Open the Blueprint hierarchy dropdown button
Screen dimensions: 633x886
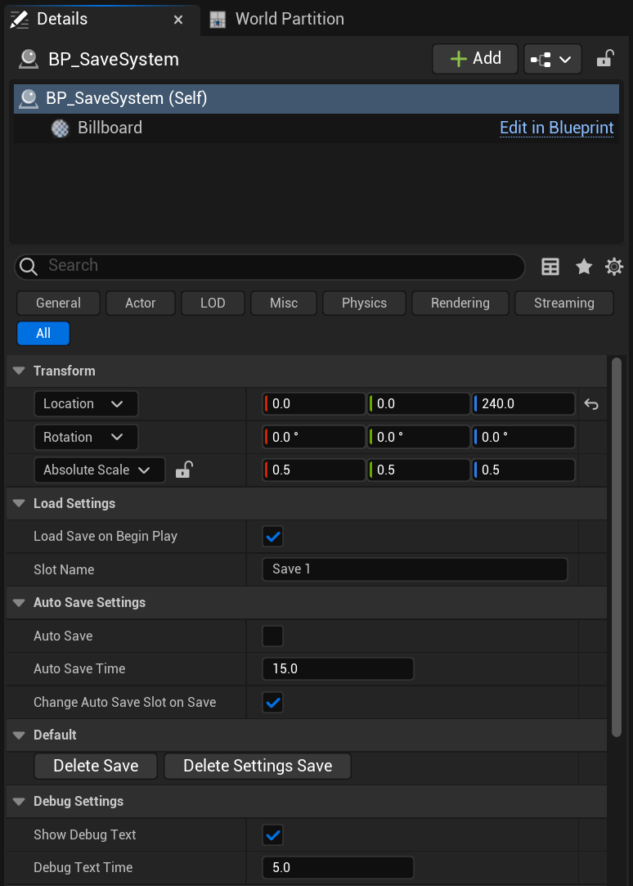click(552, 59)
